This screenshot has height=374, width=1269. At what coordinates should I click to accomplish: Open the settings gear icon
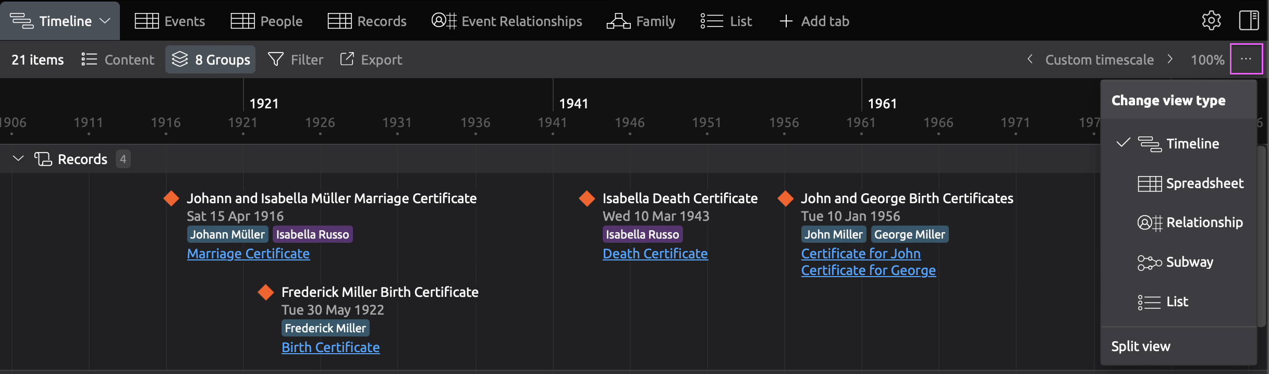[x=1211, y=21]
